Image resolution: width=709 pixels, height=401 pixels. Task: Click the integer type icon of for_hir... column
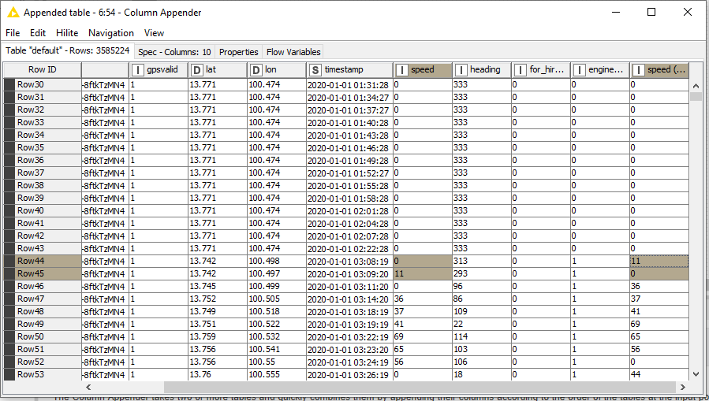pyautogui.click(x=520, y=70)
